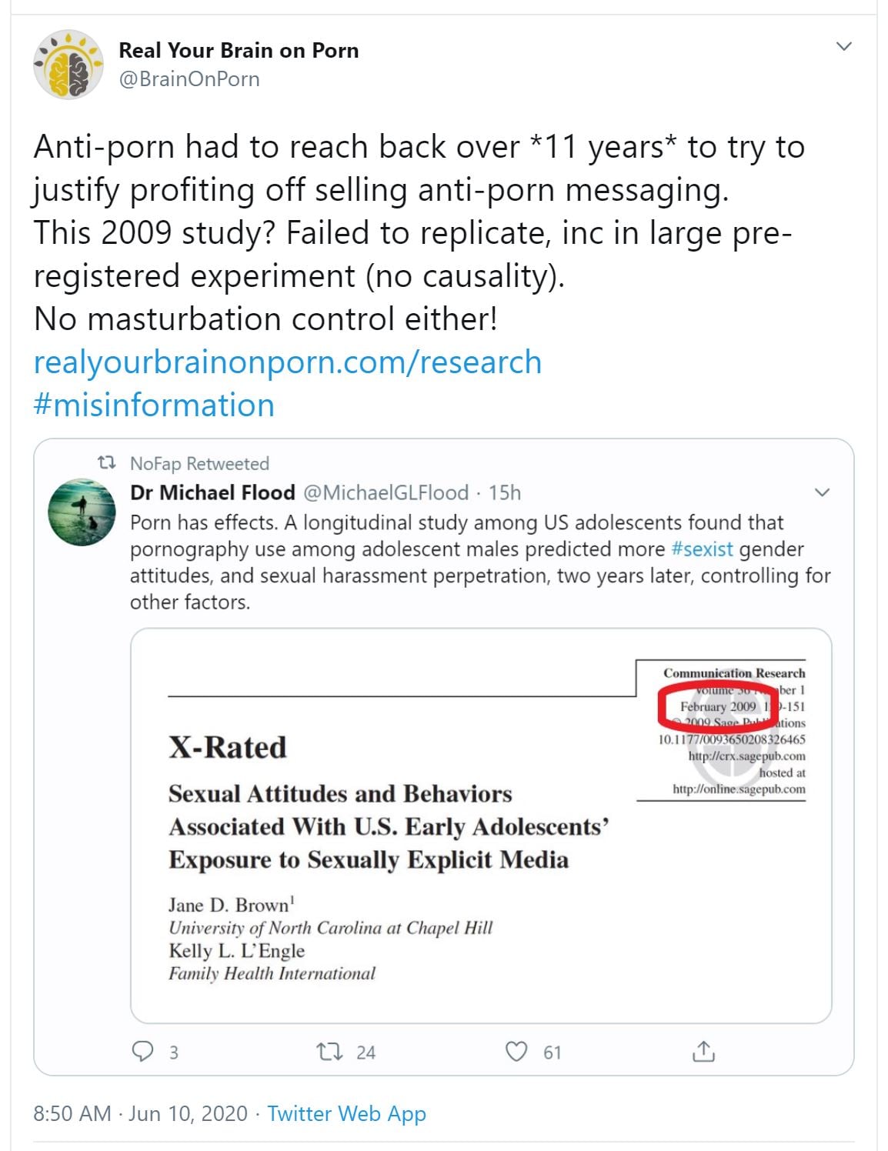Expand the main tweet options chevron
Image resolution: width=888 pixels, height=1151 pixels.
(x=844, y=46)
